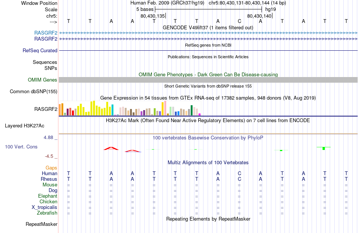Click the OMIM Gene Phenotypes track title
358x233 pixels.
coord(208,74)
